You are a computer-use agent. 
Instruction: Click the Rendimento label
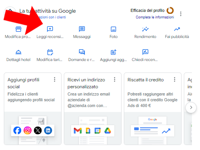pos(145,37)
